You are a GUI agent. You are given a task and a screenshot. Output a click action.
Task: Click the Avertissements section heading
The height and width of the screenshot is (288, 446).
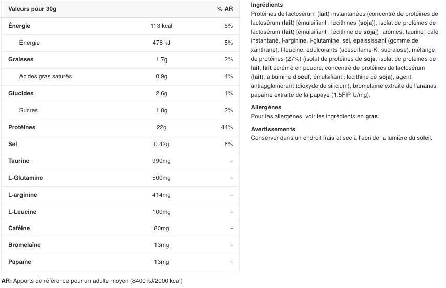273,129
